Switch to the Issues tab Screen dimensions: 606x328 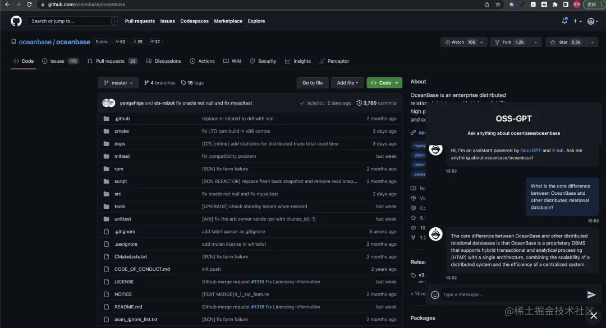click(x=60, y=61)
